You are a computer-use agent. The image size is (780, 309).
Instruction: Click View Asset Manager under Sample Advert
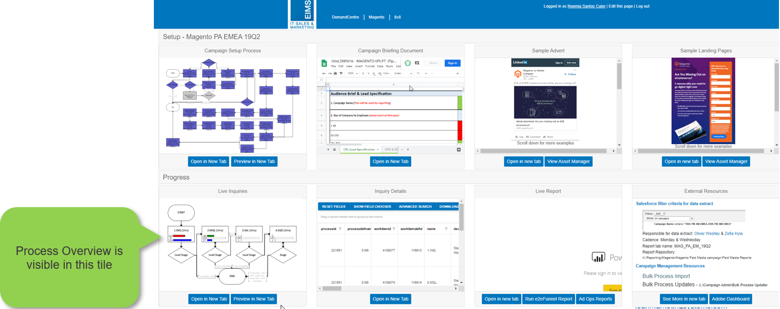pos(569,161)
